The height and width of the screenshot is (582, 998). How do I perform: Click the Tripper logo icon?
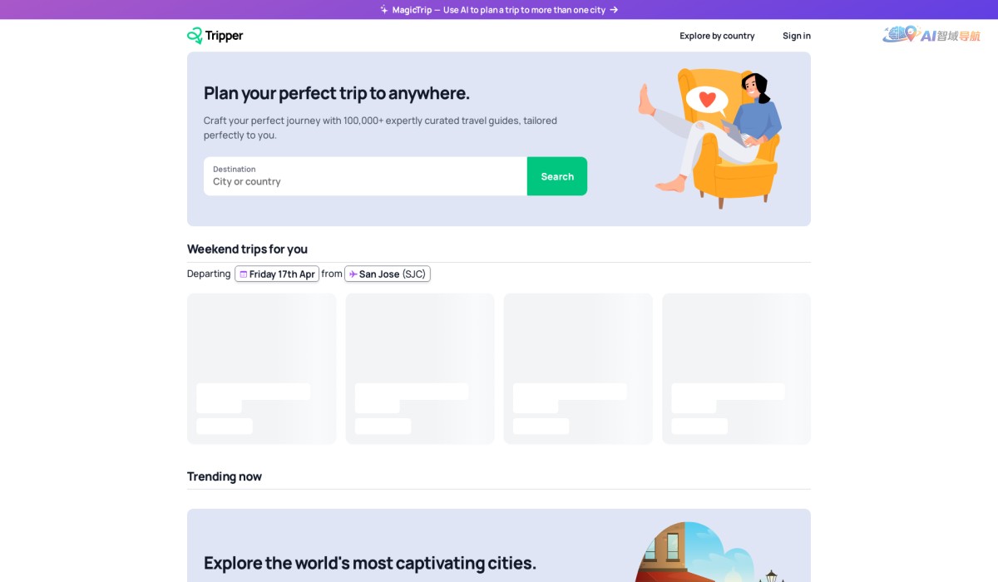[x=195, y=36]
